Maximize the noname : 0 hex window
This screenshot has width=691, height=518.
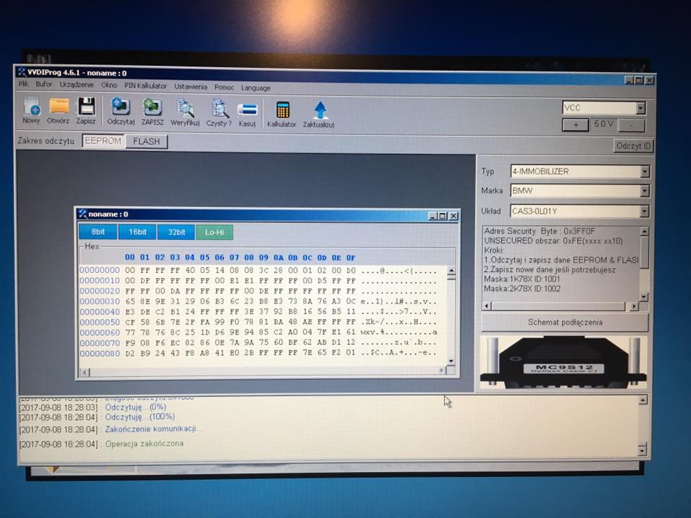[x=443, y=216]
